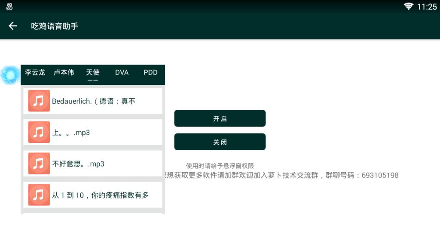This screenshot has height=248, width=440.
Task: Open the 天使 voice tab
Action: [93, 73]
